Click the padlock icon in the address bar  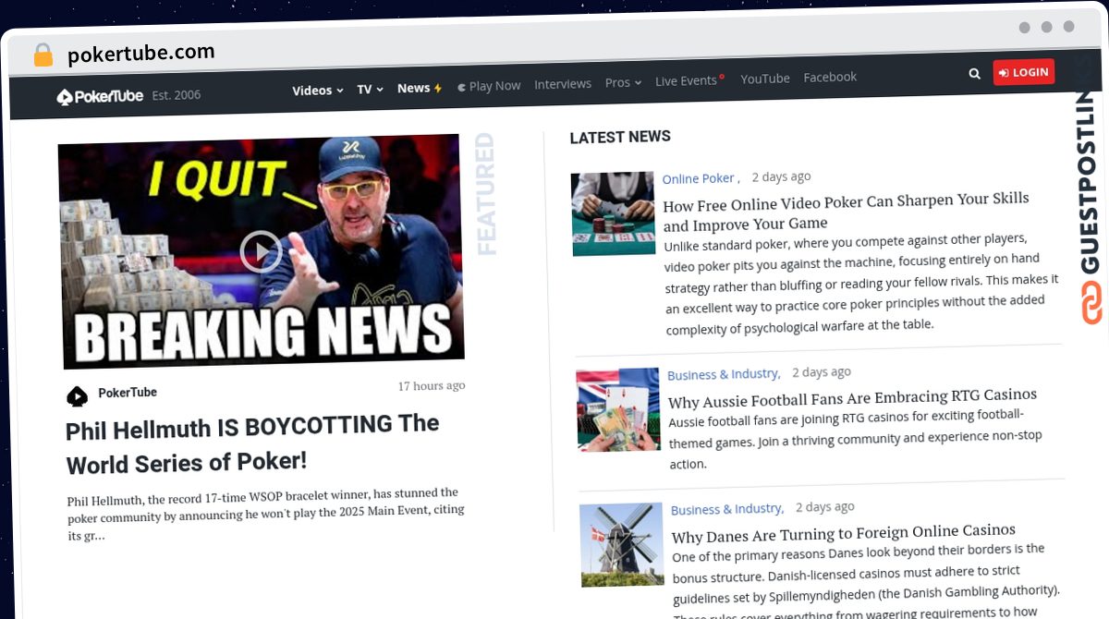pyautogui.click(x=43, y=55)
